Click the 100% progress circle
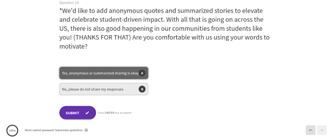This screenshot has height=137, width=330. (12, 131)
